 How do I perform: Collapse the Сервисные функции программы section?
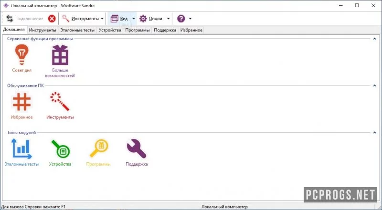(x=374, y=39)
